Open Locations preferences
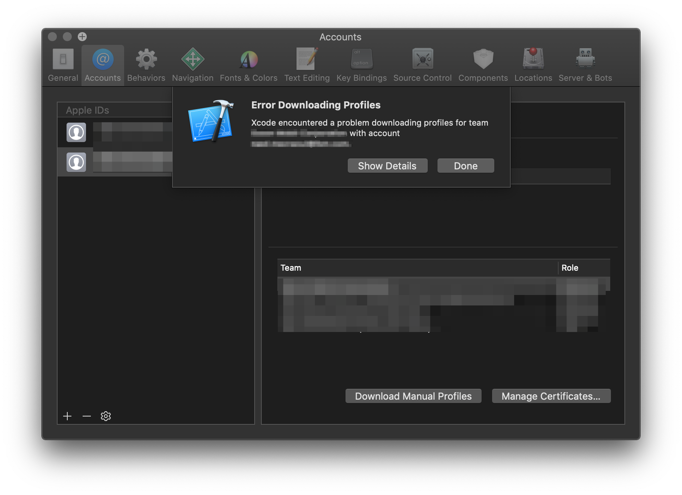682x495 pixels. point(533,65)
